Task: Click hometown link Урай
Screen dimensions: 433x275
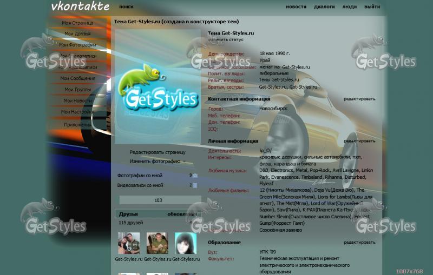Action: coord(265,61)
